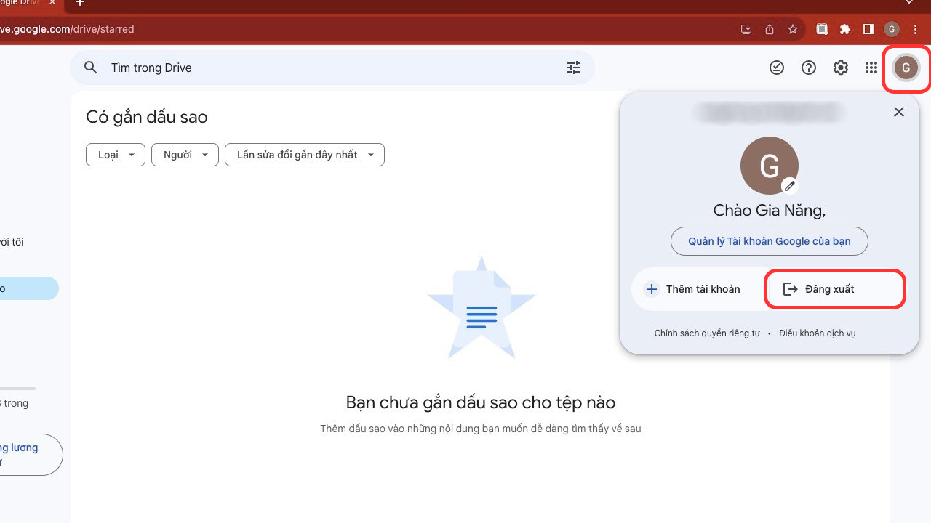Viewport: 931px width, 523px height.
Task: Open the Lần sửa đổi gần đây nhất dropdown
Action: point(304,155)
